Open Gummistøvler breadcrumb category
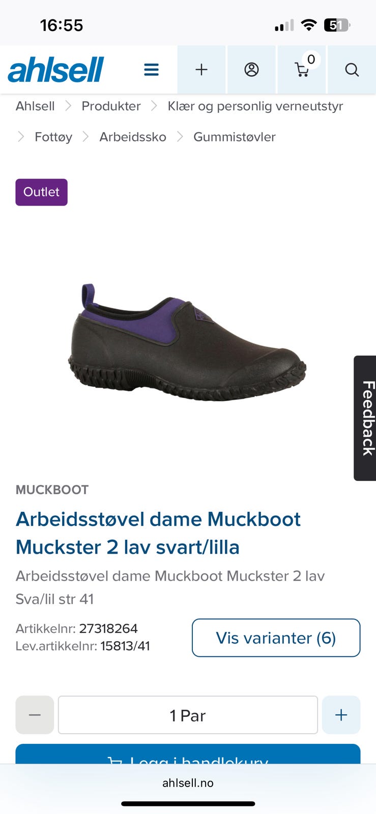Screen dimensions: 376x814 tap(235, 137)
